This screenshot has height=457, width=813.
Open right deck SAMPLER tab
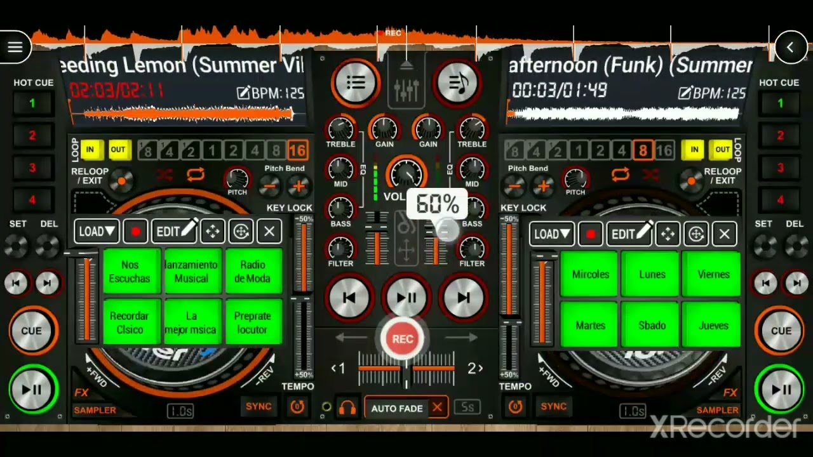(717, 410)
